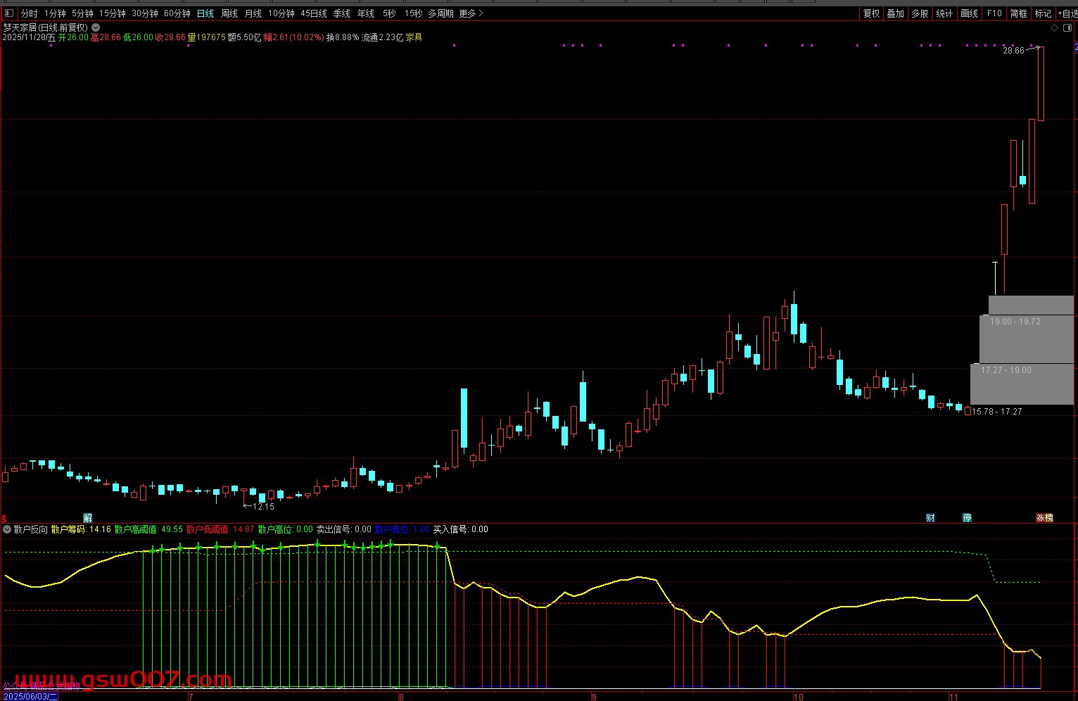Switch to the 周线 weekly period tab

point(229,13)
